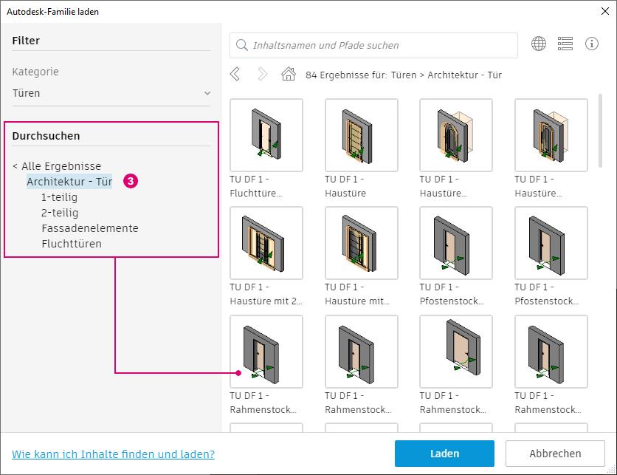
Task: Click the globe language icon
Action: (x=538, y=44)
